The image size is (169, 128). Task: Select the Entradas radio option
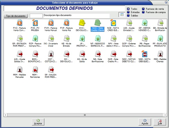(128, 12)
